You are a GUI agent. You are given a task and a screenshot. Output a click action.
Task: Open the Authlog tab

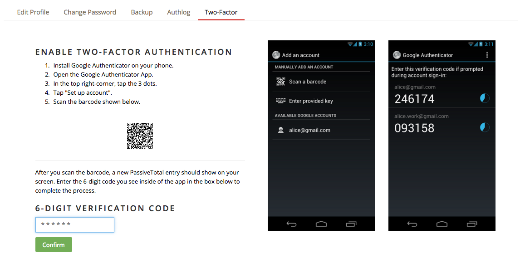[x=178, y=12]
